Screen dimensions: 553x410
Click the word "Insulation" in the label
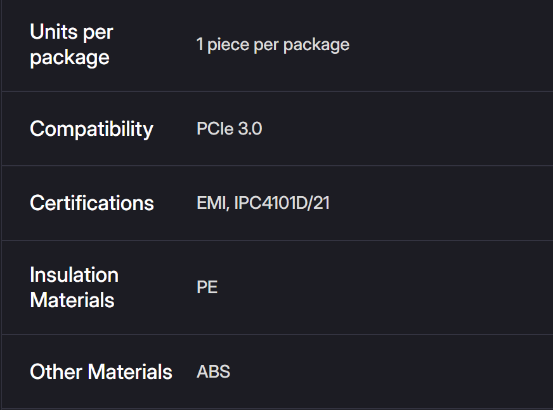(x=74, y=275)
